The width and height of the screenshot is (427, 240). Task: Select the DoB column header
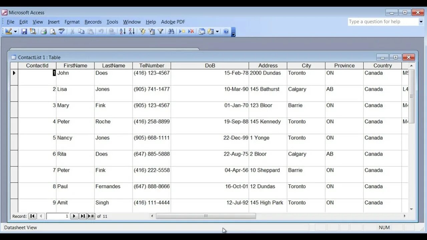point(210,66)
